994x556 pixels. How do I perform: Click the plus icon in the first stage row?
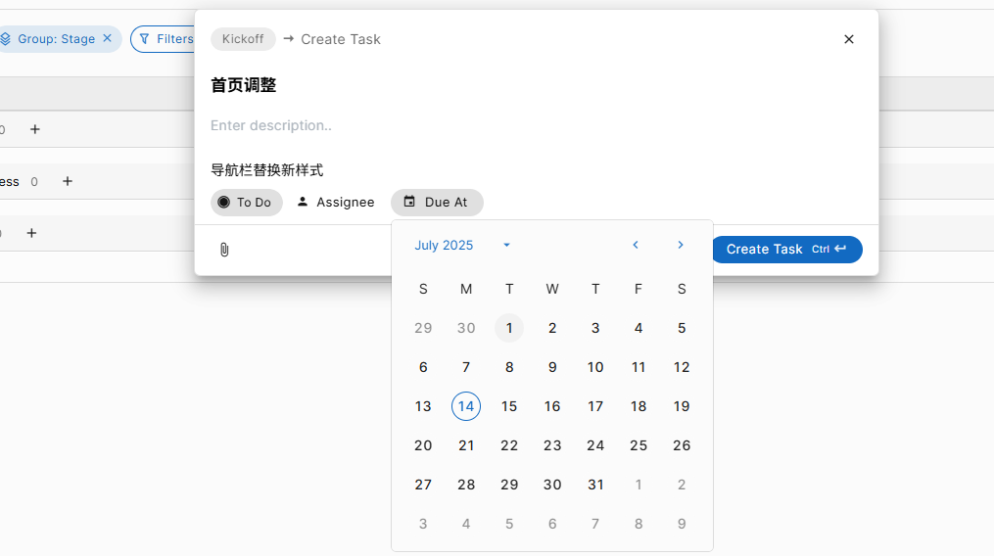[35, 129]
